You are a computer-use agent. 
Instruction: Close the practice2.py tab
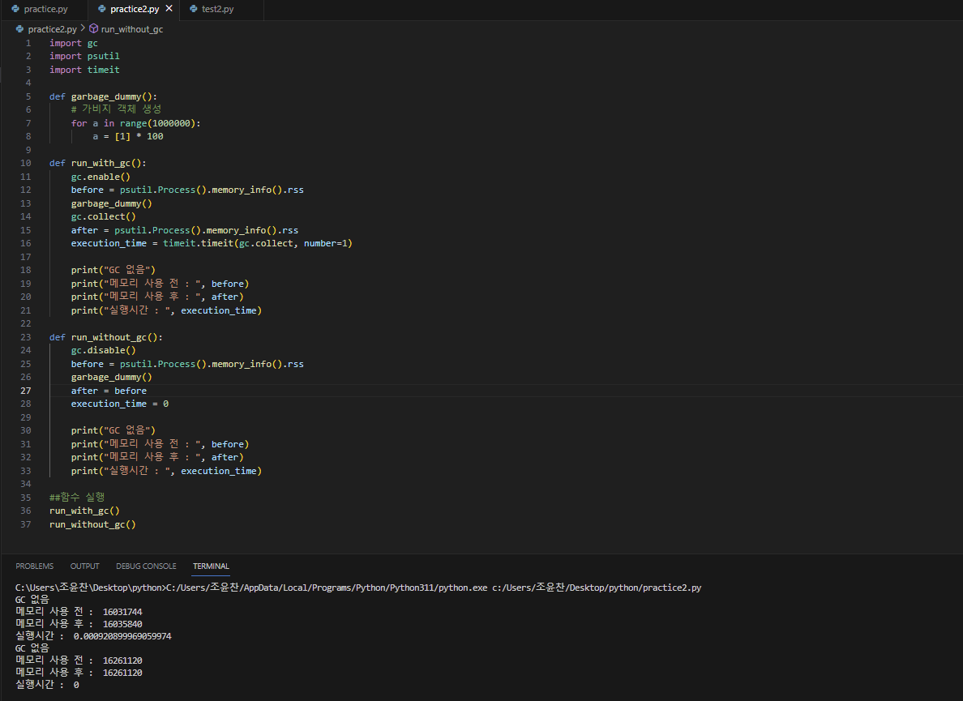tap(169, 9)
